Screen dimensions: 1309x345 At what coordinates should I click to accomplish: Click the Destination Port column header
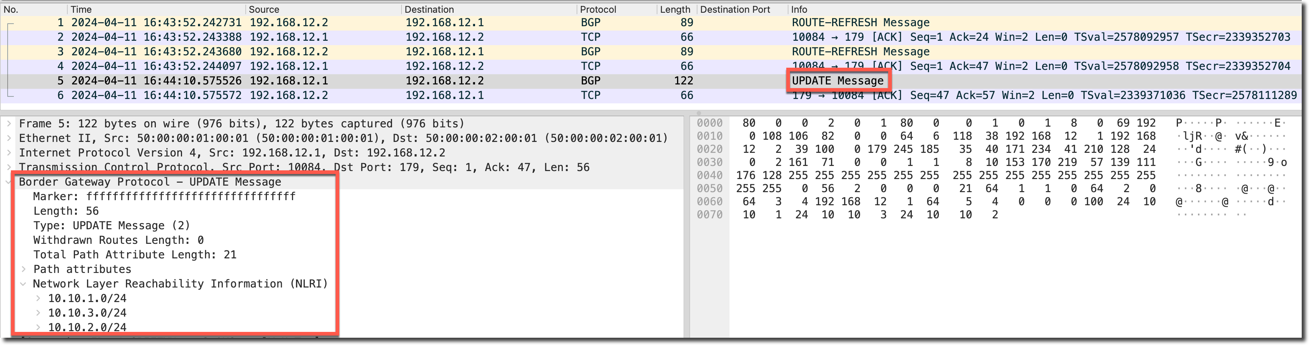pyautogui.click(x=735, y=9)
